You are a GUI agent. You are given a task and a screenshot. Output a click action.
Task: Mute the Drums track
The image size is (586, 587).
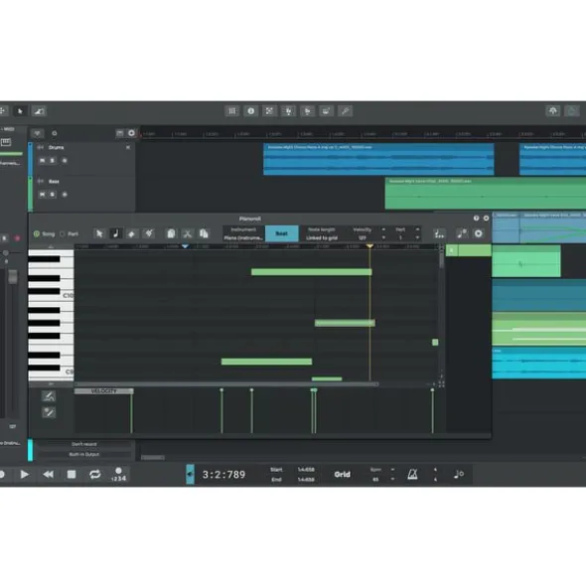point(42,161)
